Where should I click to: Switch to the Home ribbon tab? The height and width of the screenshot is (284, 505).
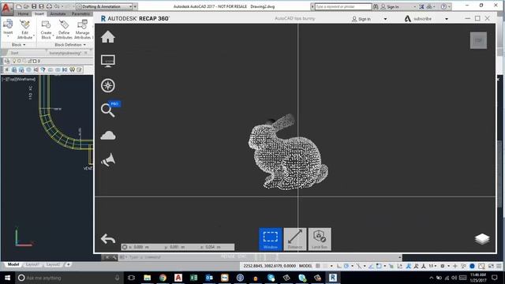[x=23, y=13]
